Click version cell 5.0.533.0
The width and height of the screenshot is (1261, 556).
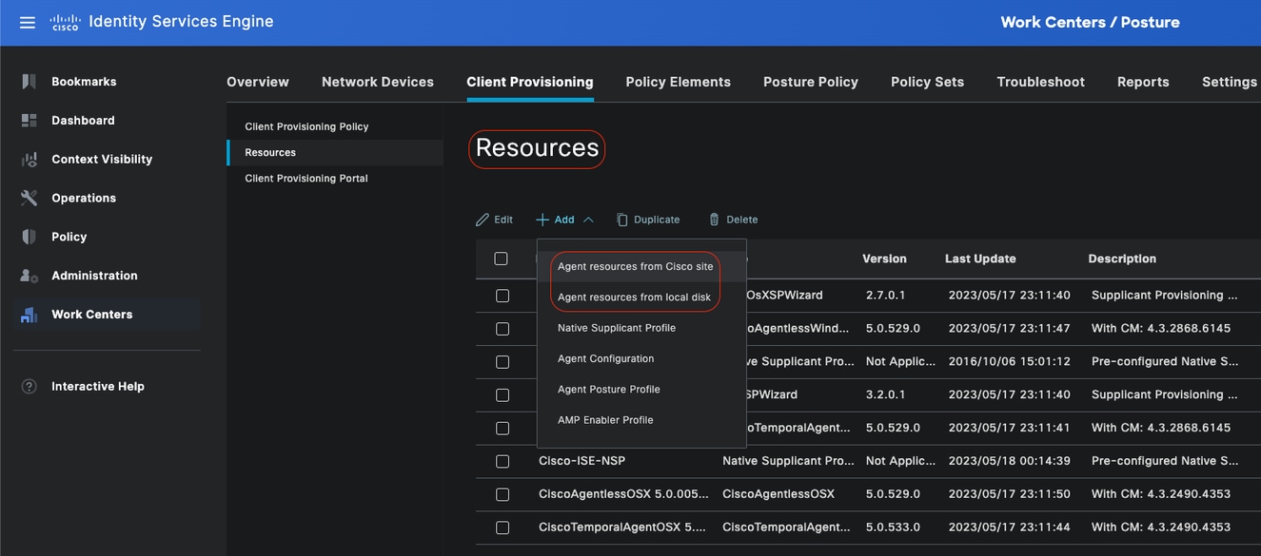point(894,527)
